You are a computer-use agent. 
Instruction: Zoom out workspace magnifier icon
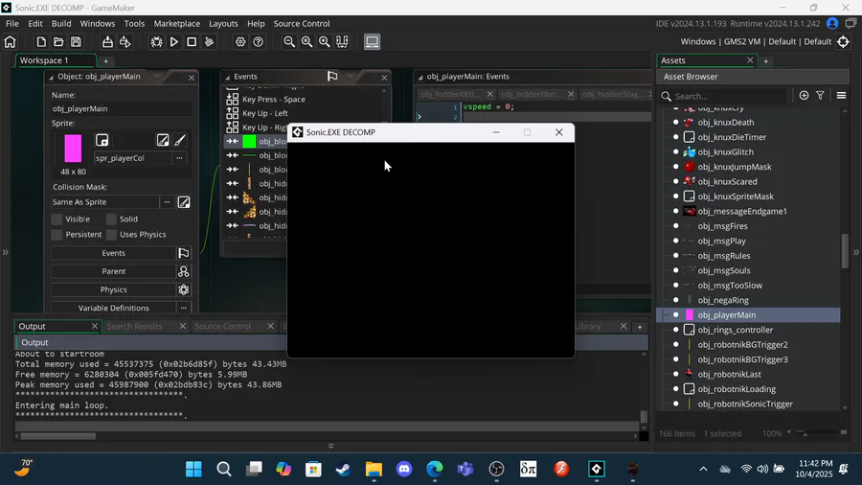click(288, 42)
